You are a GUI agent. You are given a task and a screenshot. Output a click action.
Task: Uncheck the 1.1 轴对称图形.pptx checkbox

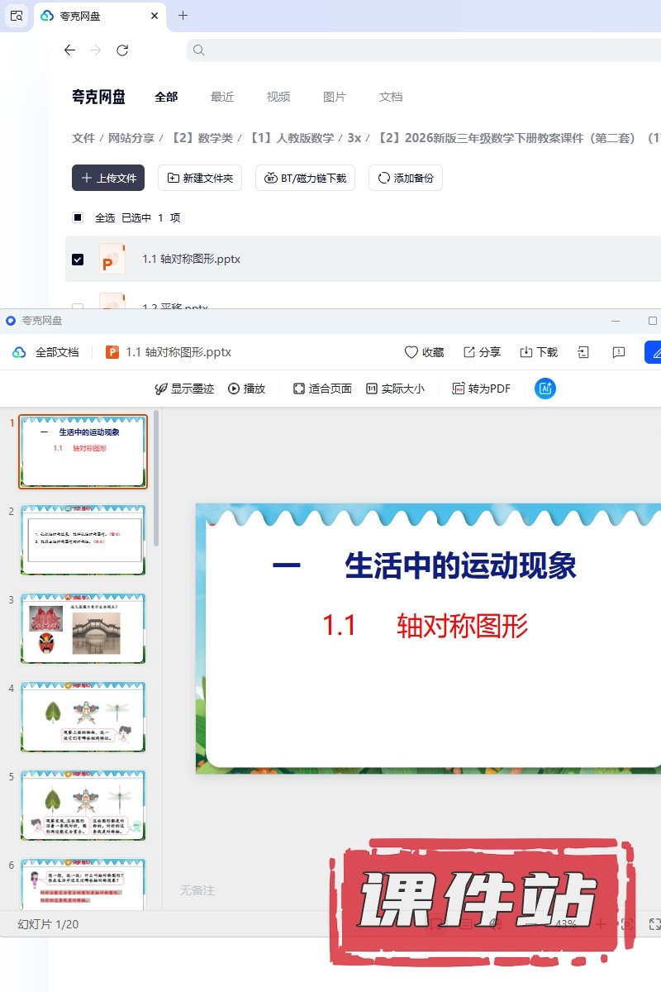point(78,259)
